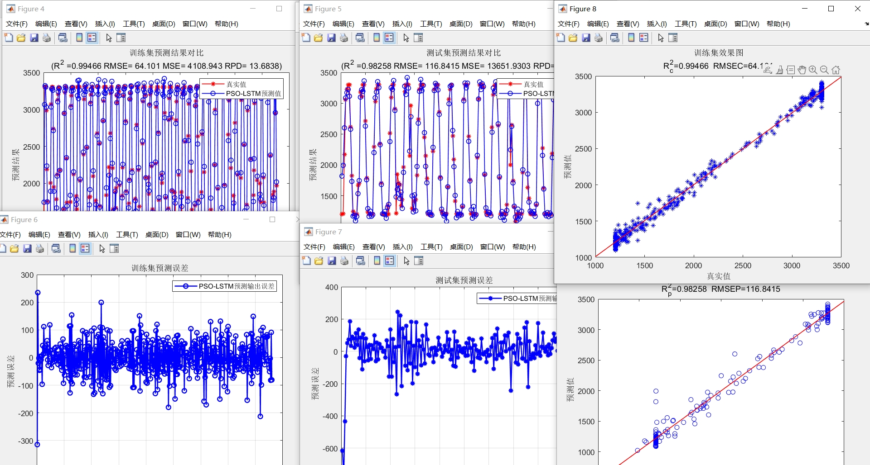Click the 训练集预测结果对比 title in Figure 4
Viewport: 870px width, 465px height.
(167, 53)
